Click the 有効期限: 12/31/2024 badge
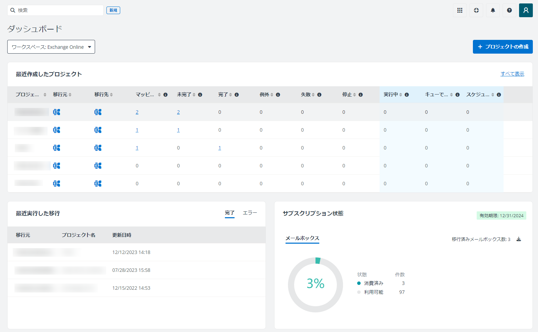 point(501,215)
